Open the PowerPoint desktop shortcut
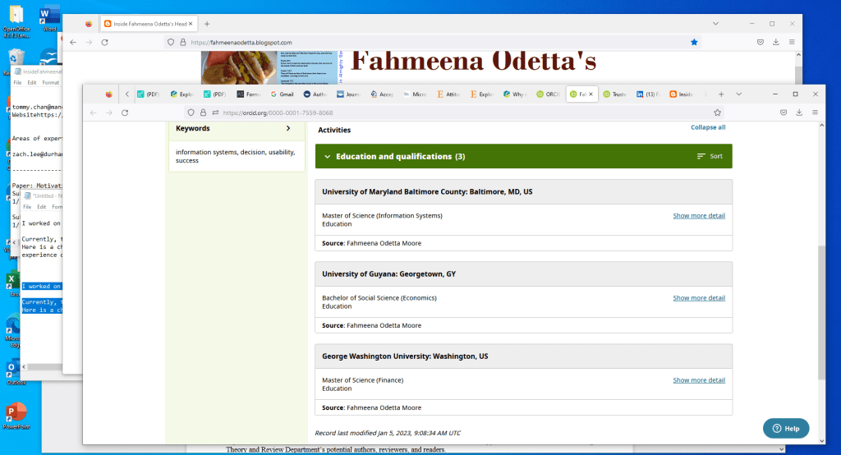Viewport: 841px width, 455px height. click(16, 416)
